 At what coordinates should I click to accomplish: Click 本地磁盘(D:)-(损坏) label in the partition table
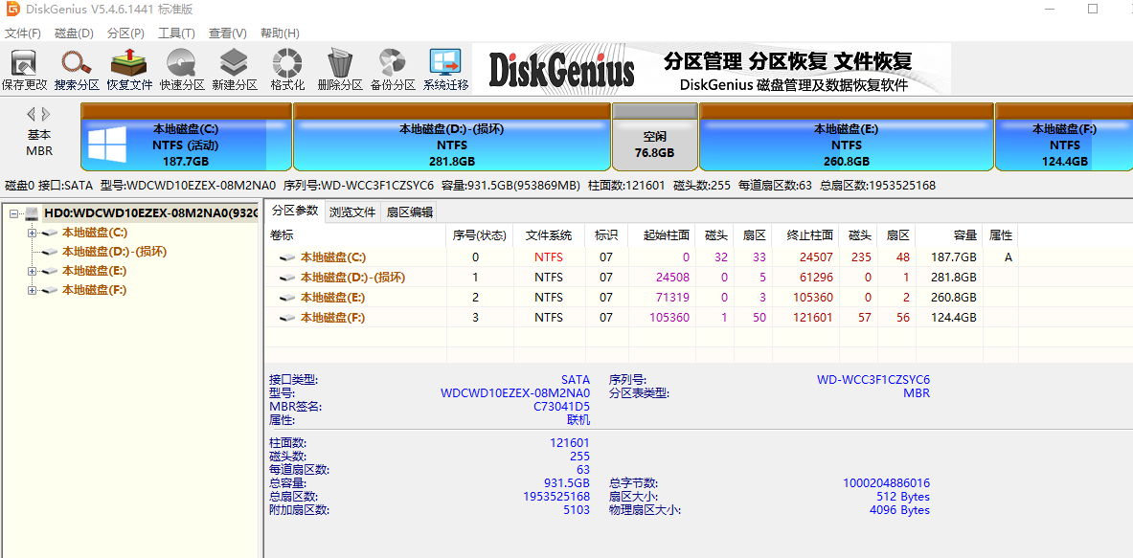352,278
